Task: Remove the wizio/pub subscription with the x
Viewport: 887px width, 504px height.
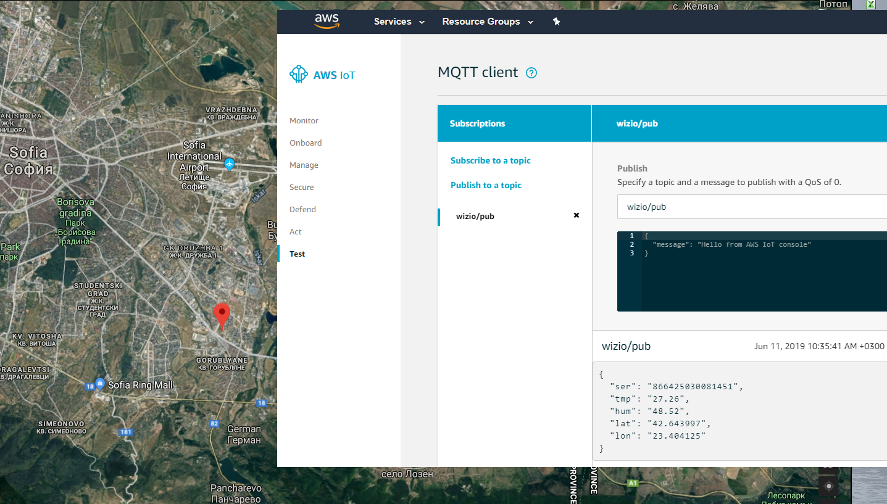Action: click(577, 215)
